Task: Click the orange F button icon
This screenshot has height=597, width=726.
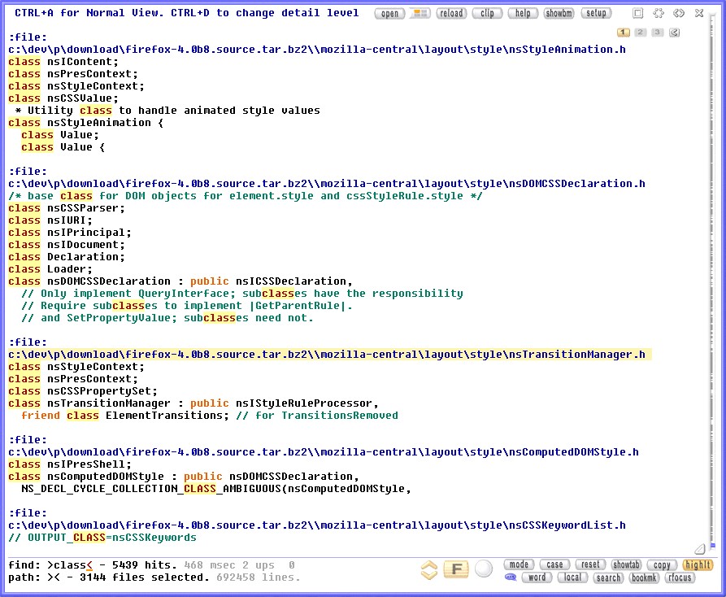Action: [456, 570]
